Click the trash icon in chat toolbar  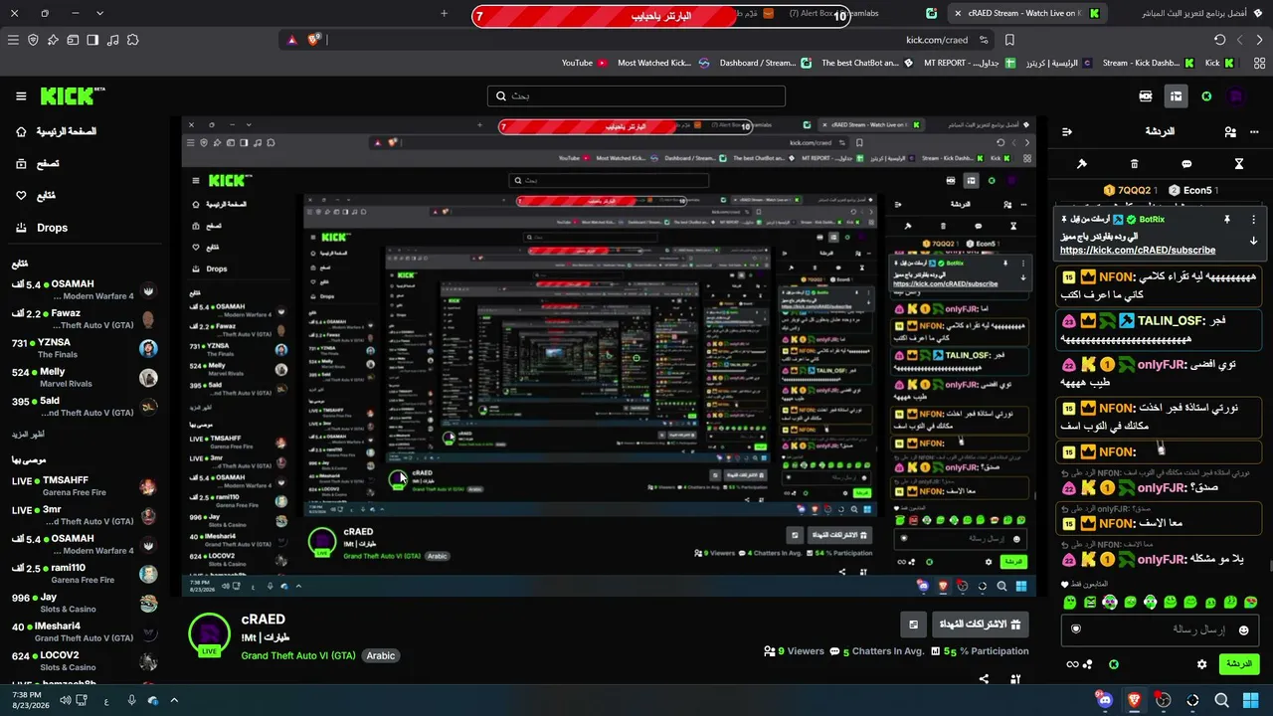[x=1135, y=164]
